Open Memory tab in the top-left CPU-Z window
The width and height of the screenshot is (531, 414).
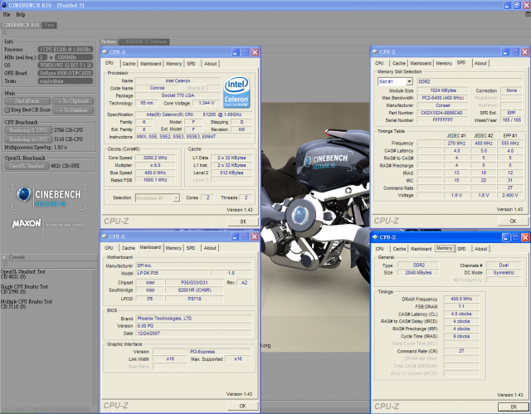tap(173, 64)
